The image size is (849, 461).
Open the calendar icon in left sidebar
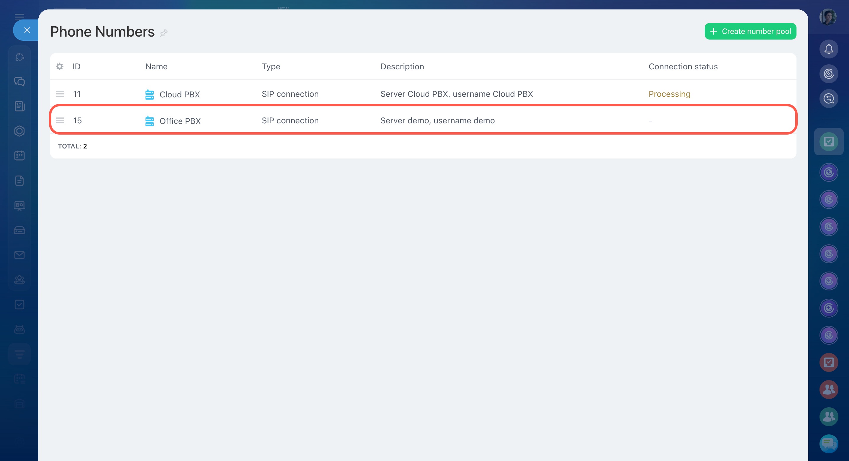(19, 156)
